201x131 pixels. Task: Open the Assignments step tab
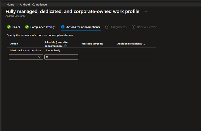(118, 27)
